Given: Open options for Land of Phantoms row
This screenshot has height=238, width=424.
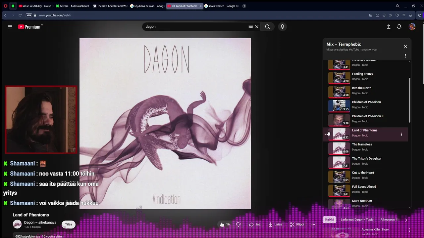Looking at the screenshot, I should coord(401,135).
